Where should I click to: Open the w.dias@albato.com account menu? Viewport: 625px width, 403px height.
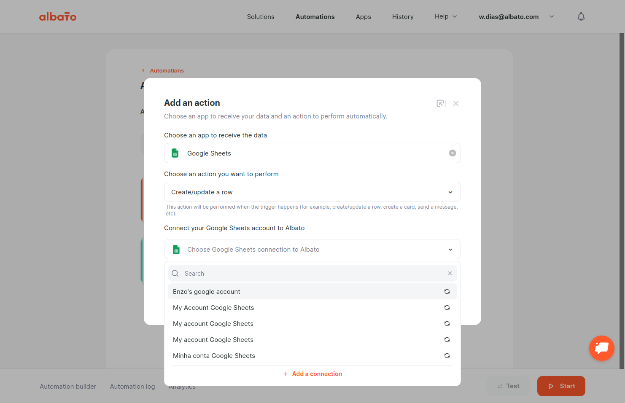pos(516,17)
